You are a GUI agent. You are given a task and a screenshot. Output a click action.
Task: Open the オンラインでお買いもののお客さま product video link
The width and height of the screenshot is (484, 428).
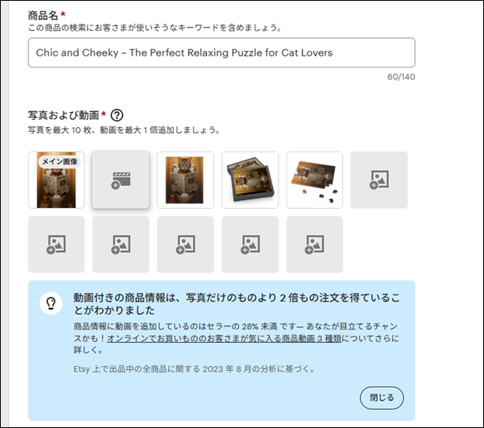tap(224, 339)
